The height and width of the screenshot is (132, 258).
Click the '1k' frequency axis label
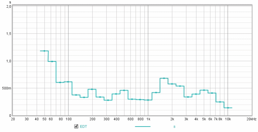pyautogui.click(x=148, y=119)
